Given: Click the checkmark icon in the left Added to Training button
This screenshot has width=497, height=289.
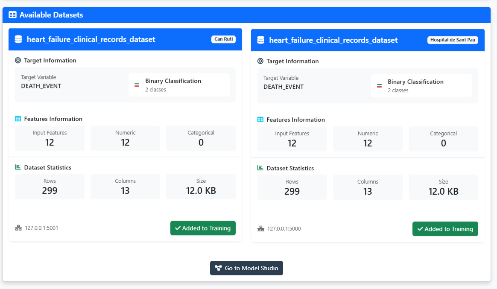Looking at the screenshot, I should 178,228.
